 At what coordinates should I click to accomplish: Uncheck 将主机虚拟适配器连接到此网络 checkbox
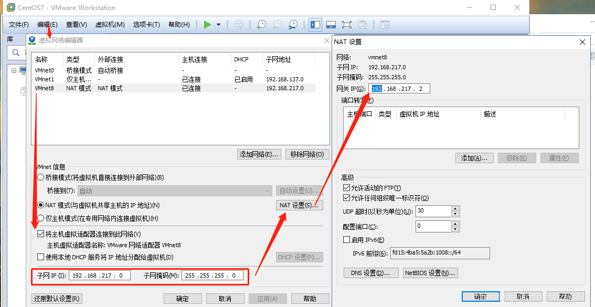(40, 234)
